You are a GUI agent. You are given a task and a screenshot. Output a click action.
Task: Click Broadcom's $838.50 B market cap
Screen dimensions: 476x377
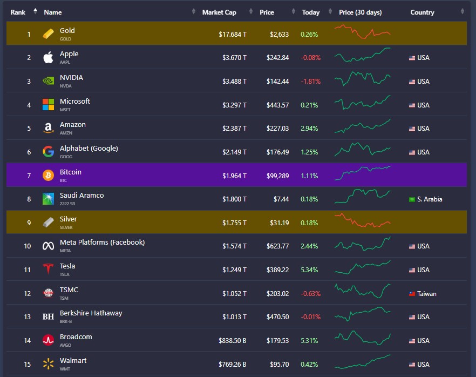point(232,341)
